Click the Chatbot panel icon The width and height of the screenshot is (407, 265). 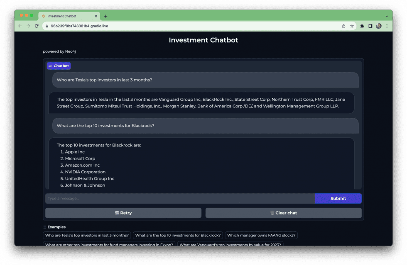pos(51,66)
